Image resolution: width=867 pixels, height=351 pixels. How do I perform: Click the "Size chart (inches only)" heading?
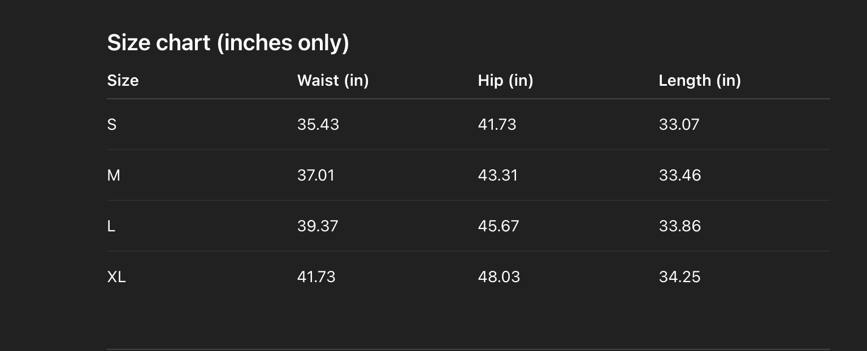point(228,43)
